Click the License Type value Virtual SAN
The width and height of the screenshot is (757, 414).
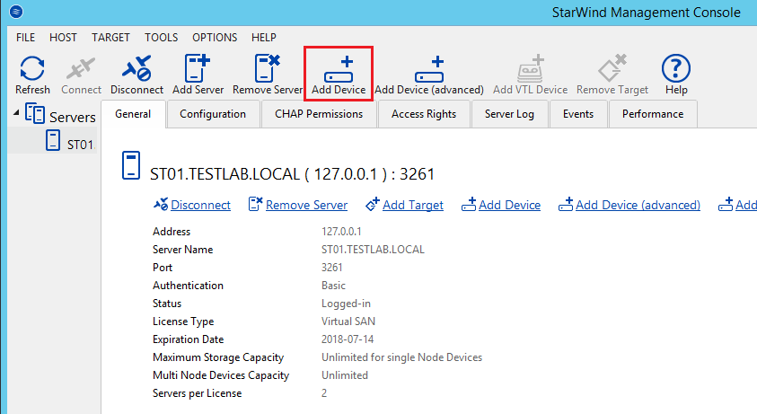pyautogui.click(x=348, y=322)
